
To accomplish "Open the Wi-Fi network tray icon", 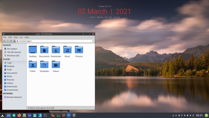I will (x=190, y=115).
